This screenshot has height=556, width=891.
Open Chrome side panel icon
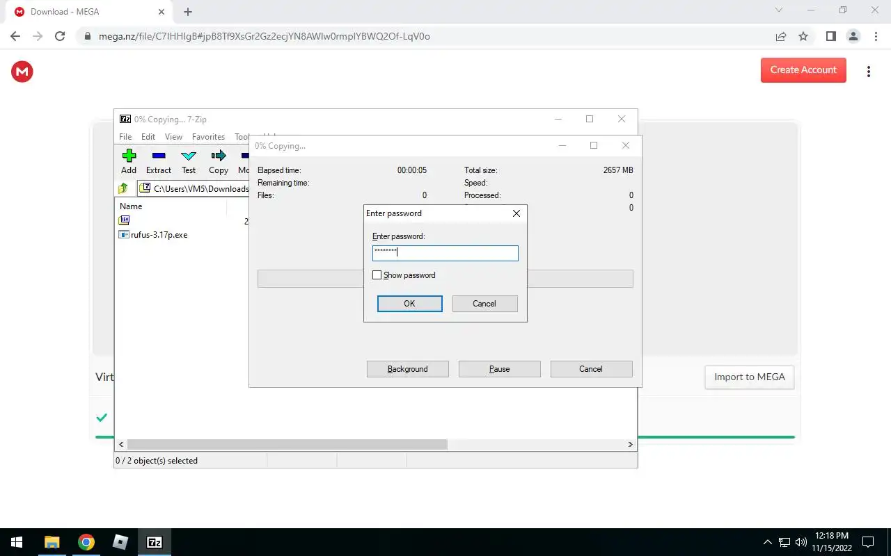click(830, 36)
